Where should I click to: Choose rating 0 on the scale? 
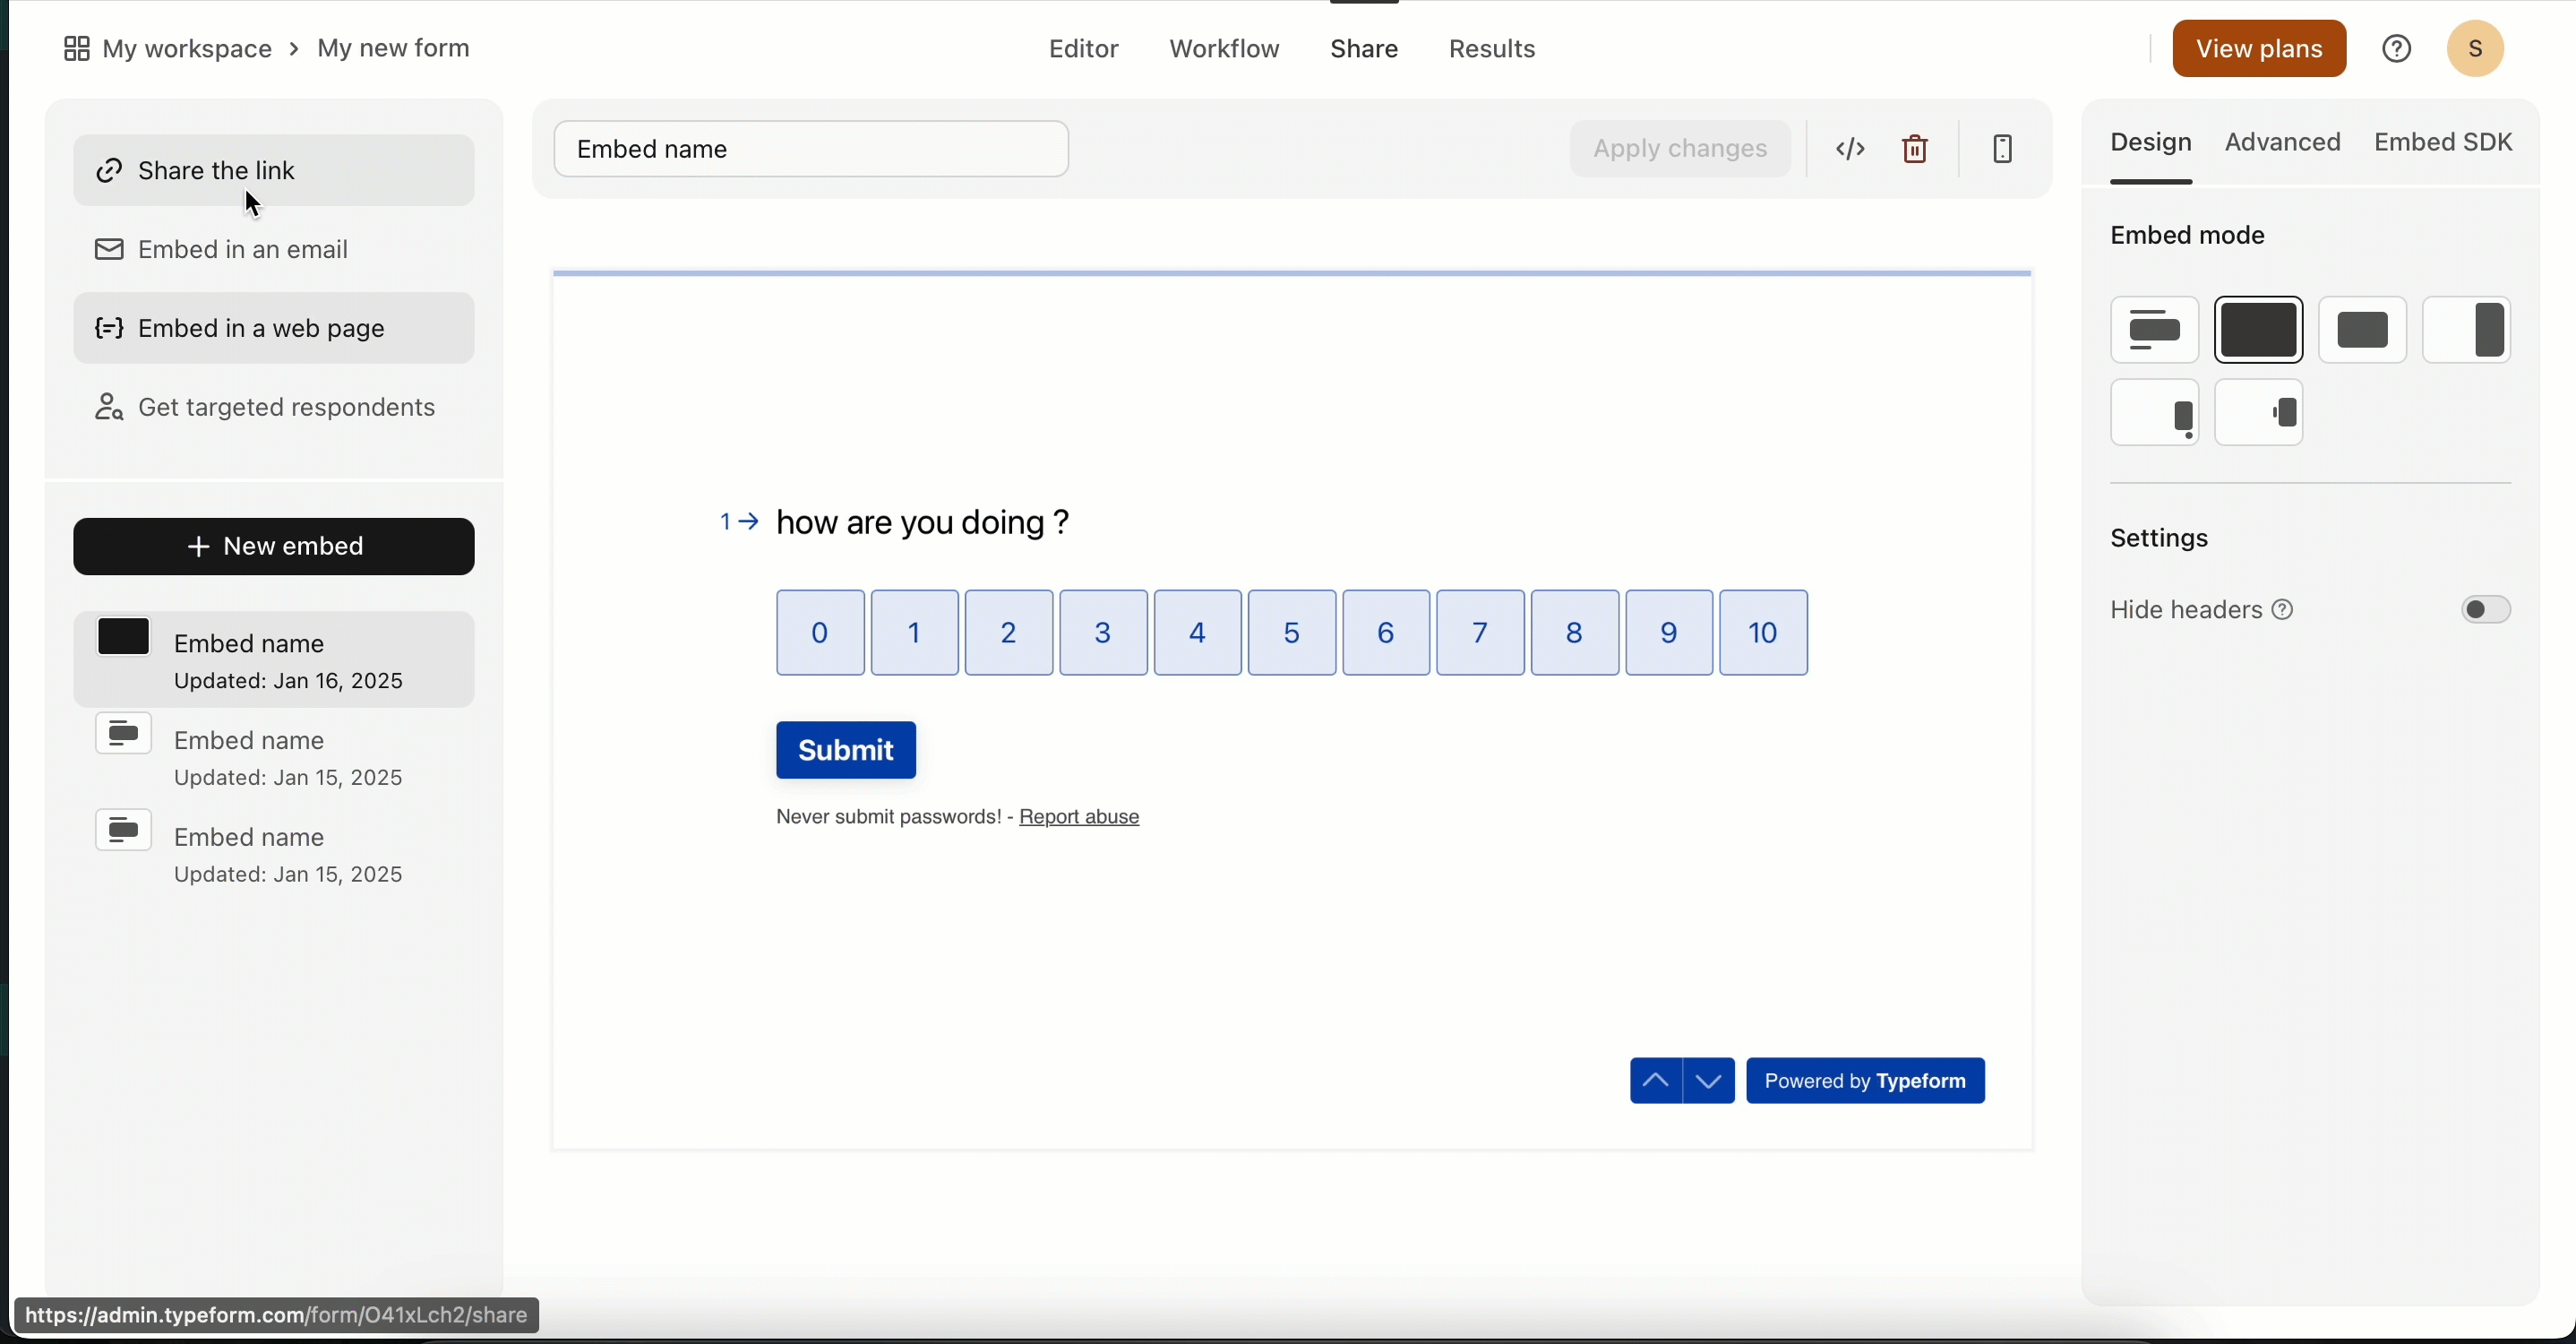[820, 633]
